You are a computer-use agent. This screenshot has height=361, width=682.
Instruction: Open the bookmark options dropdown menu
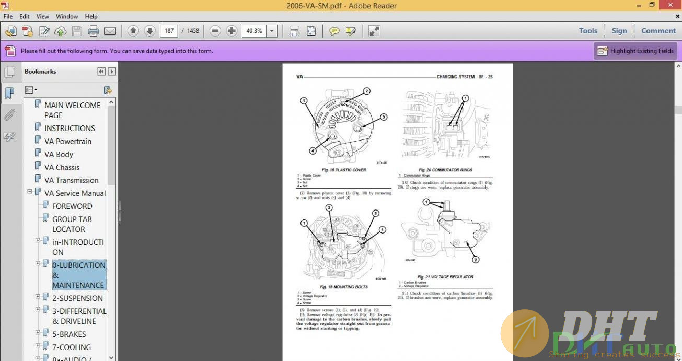[31, 90]
